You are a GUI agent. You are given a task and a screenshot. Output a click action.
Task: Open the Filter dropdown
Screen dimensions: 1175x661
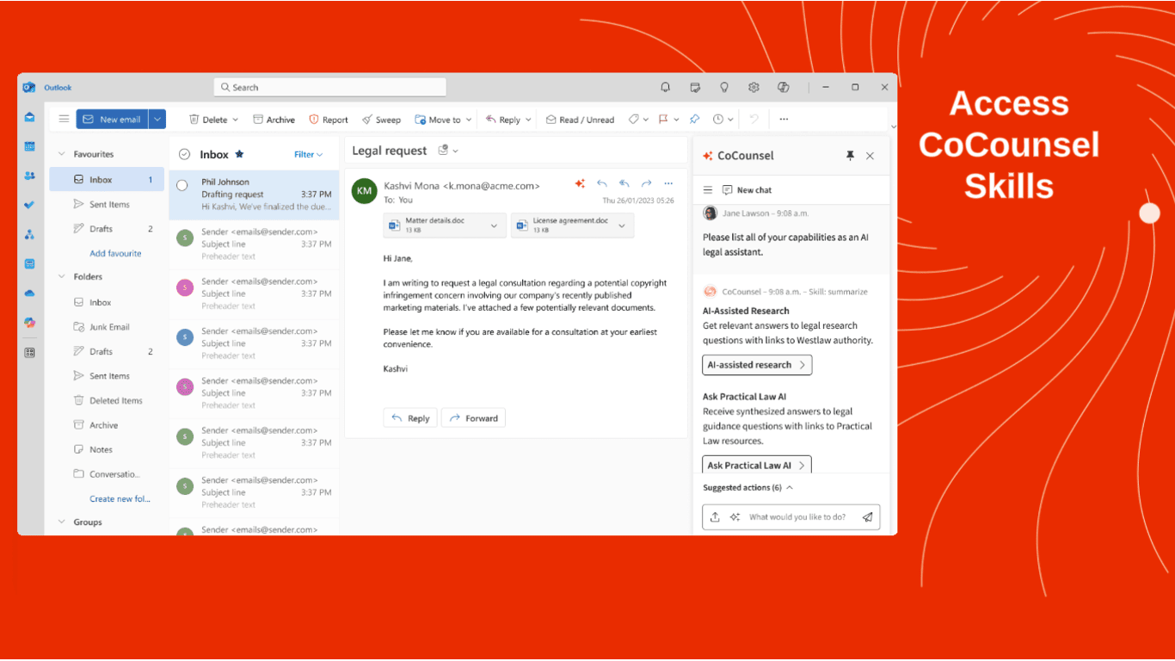(308, 155)
